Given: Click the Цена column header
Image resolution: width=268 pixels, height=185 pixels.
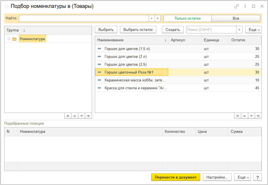Looking at the screenshot, I should [212, 132].
